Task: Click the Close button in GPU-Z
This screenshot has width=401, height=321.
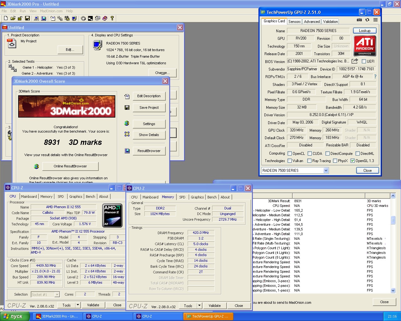Action: click(x=367, y=171)
